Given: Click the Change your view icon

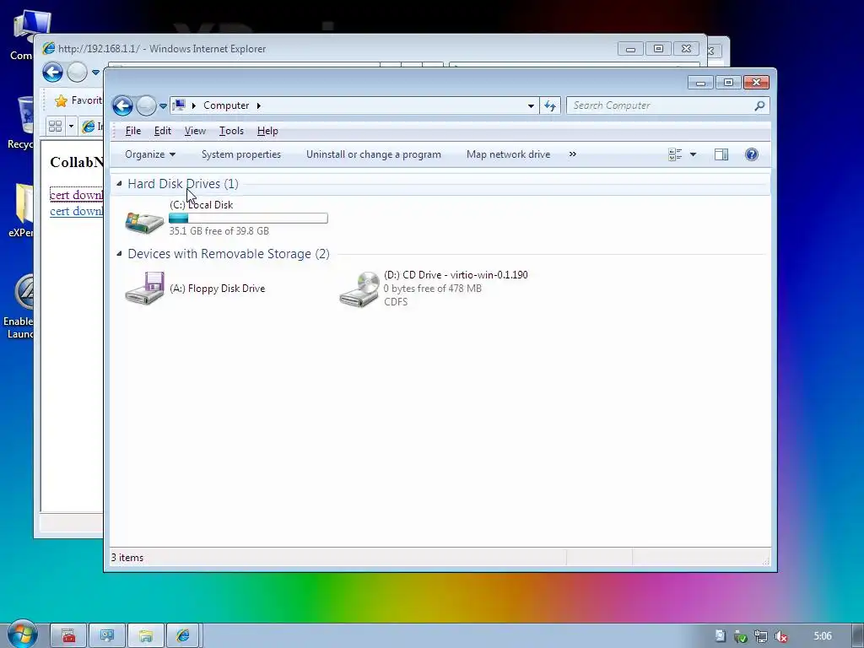Looking at the screenshot, I should [x=675, y=154].
